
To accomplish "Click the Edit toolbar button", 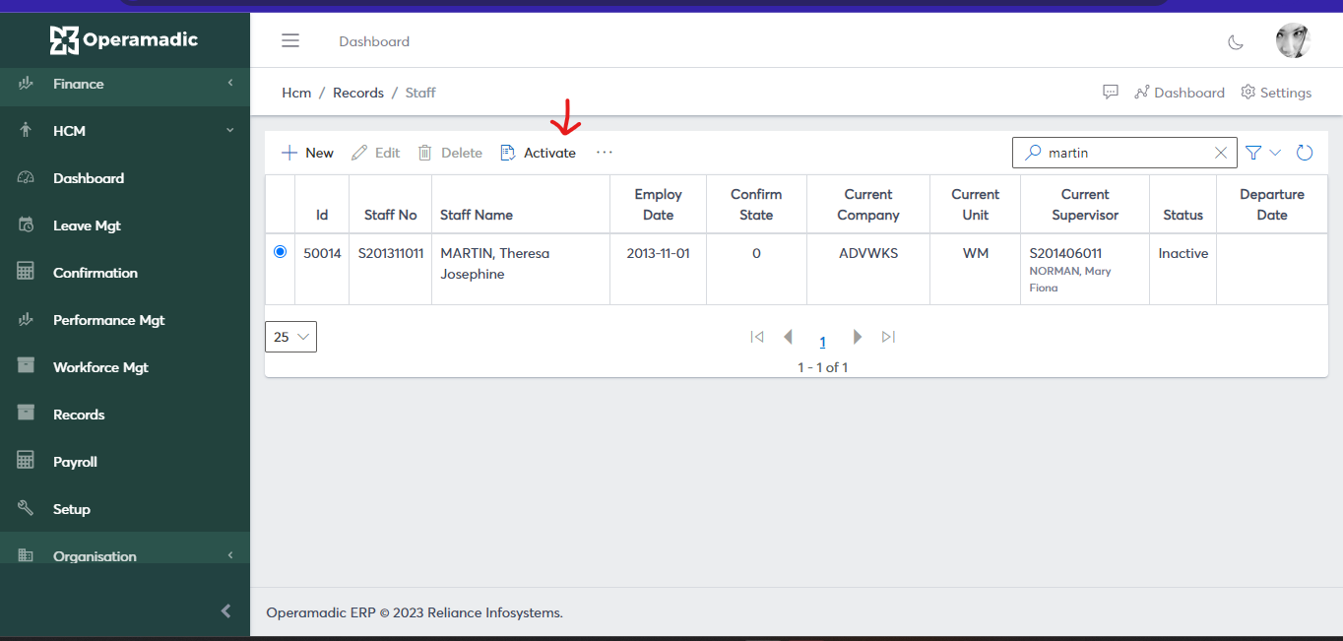I will click(x=375, y=153).
